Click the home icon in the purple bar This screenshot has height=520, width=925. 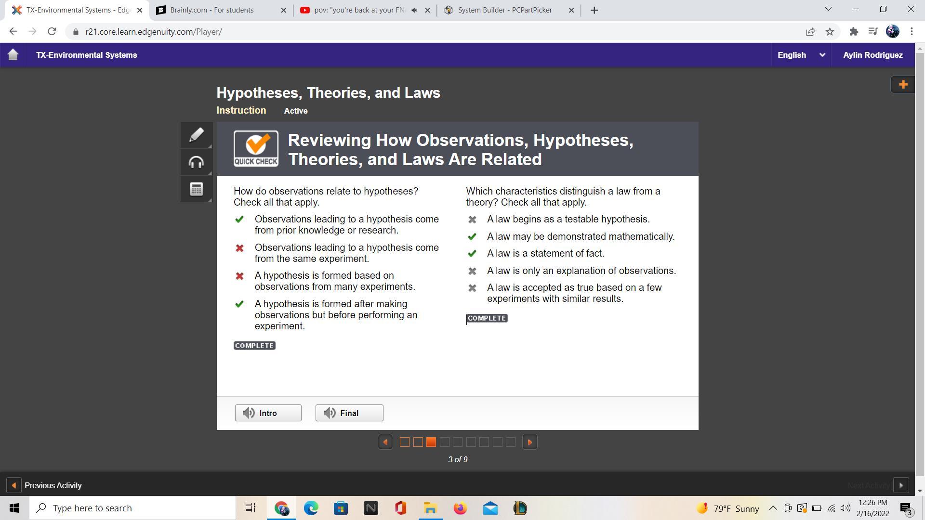[x=13, y=55]
